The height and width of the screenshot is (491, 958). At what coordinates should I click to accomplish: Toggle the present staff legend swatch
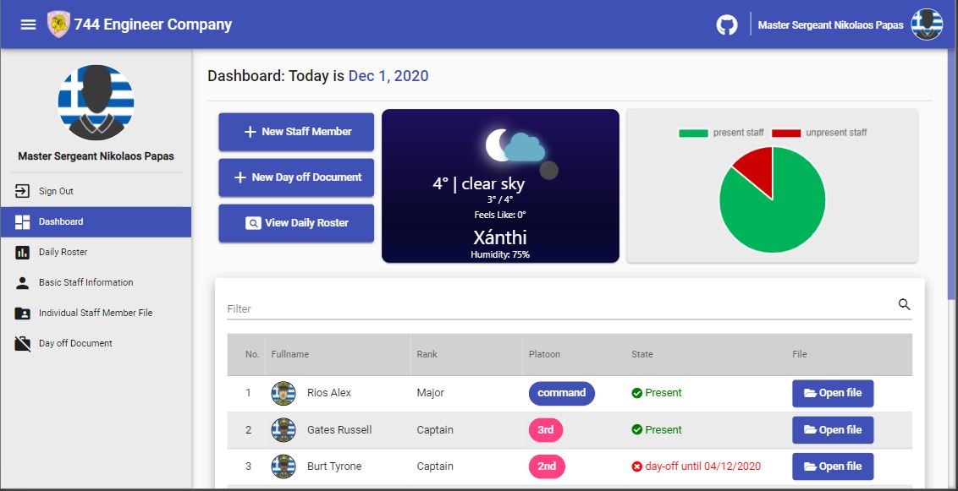point(693,133)
